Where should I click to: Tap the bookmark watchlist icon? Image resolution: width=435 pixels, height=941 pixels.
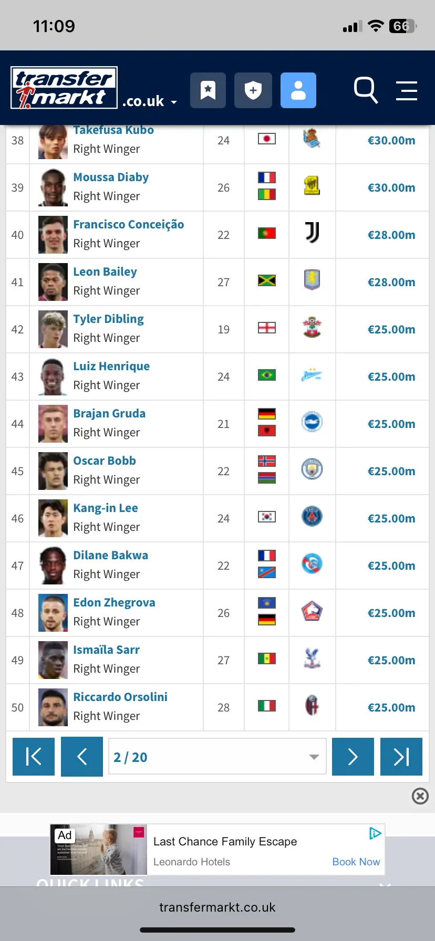[208, 90]
